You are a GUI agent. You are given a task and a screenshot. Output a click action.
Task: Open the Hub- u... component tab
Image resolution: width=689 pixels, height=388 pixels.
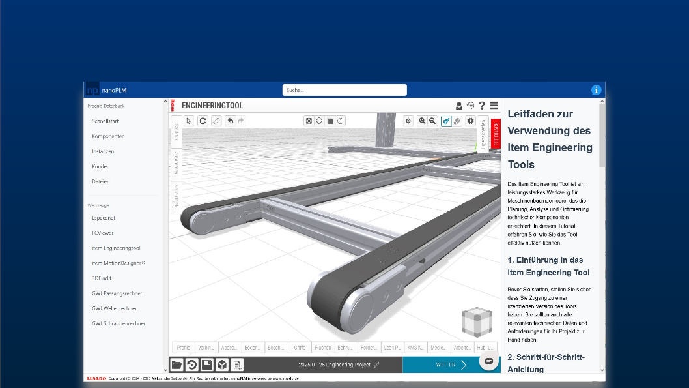(x=485, y=348)
